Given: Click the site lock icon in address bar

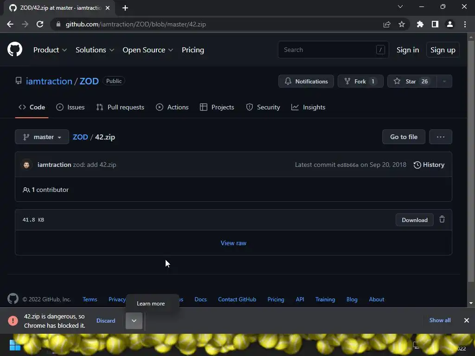Looking at the screenshot, I should pos(58,24).
